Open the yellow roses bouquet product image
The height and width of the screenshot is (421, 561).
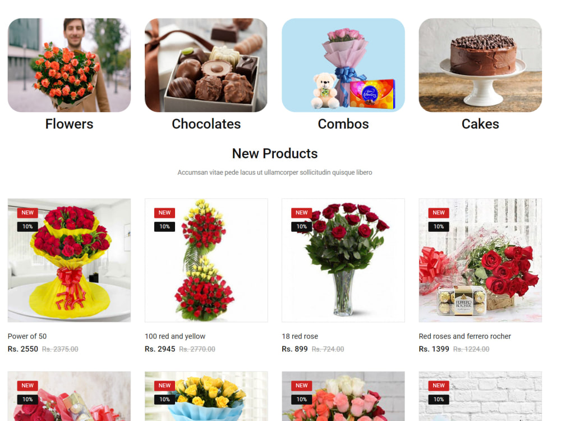tap(206, 396)
